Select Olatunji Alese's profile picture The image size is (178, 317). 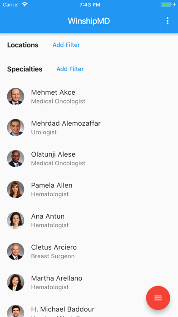[x=15, y=158]
